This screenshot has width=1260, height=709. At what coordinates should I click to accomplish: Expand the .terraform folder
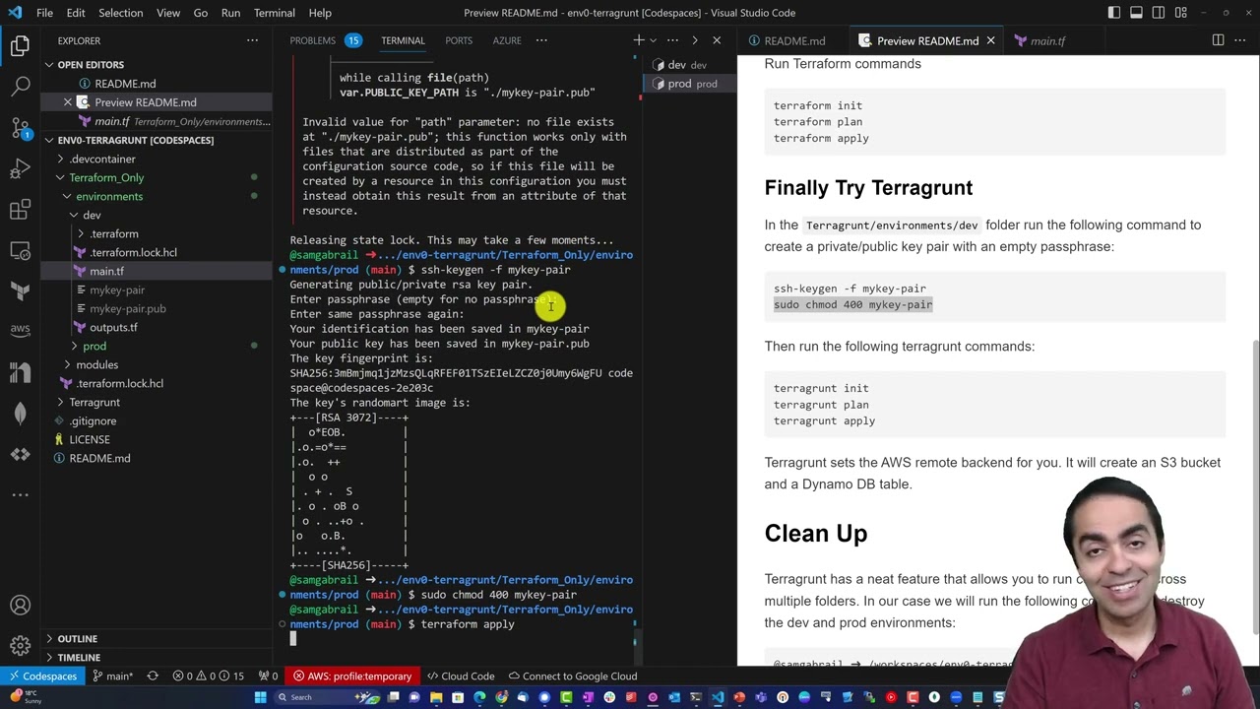114,233
